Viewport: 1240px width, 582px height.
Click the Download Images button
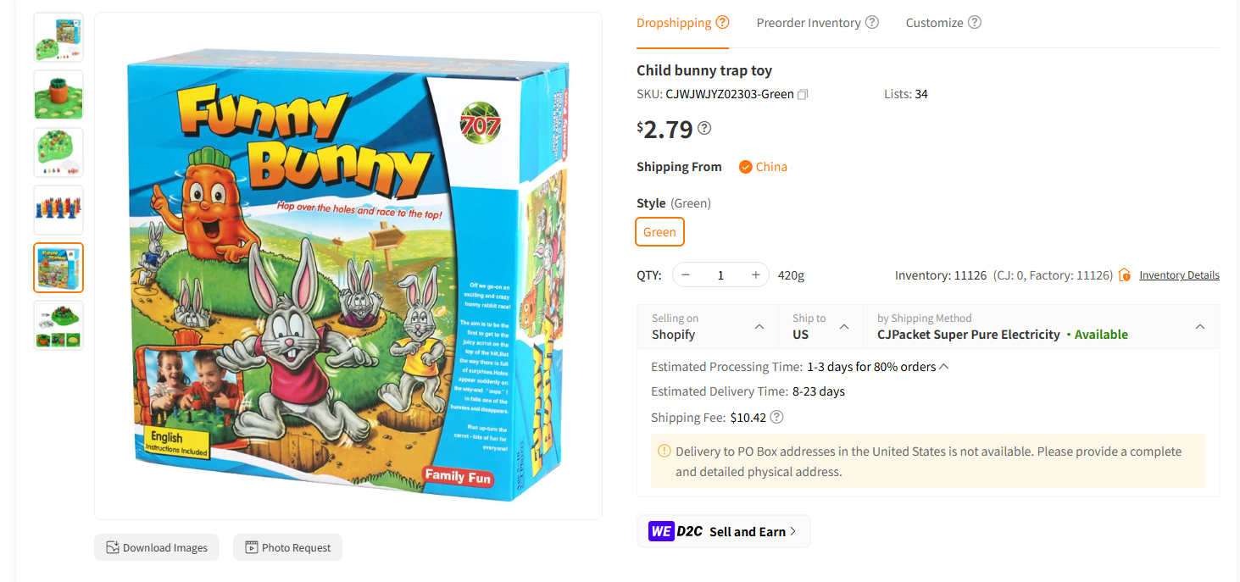pyautogui.click(x=157, y=547)
